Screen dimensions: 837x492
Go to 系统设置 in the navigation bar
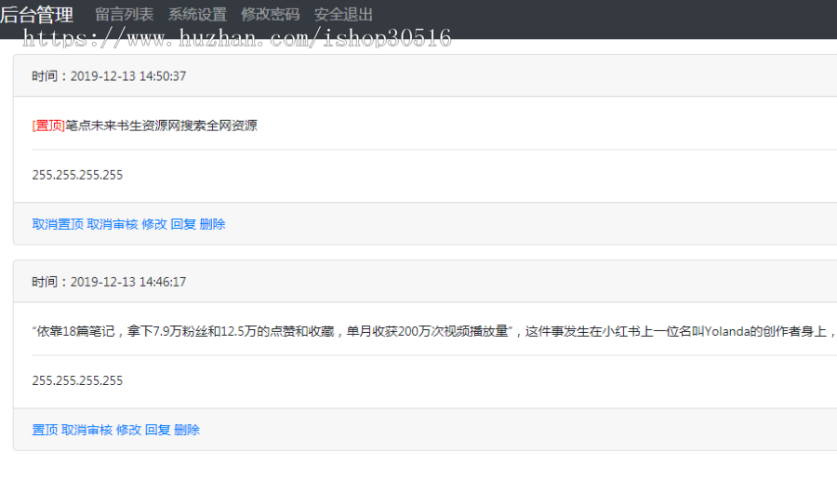tap(197, 14)
